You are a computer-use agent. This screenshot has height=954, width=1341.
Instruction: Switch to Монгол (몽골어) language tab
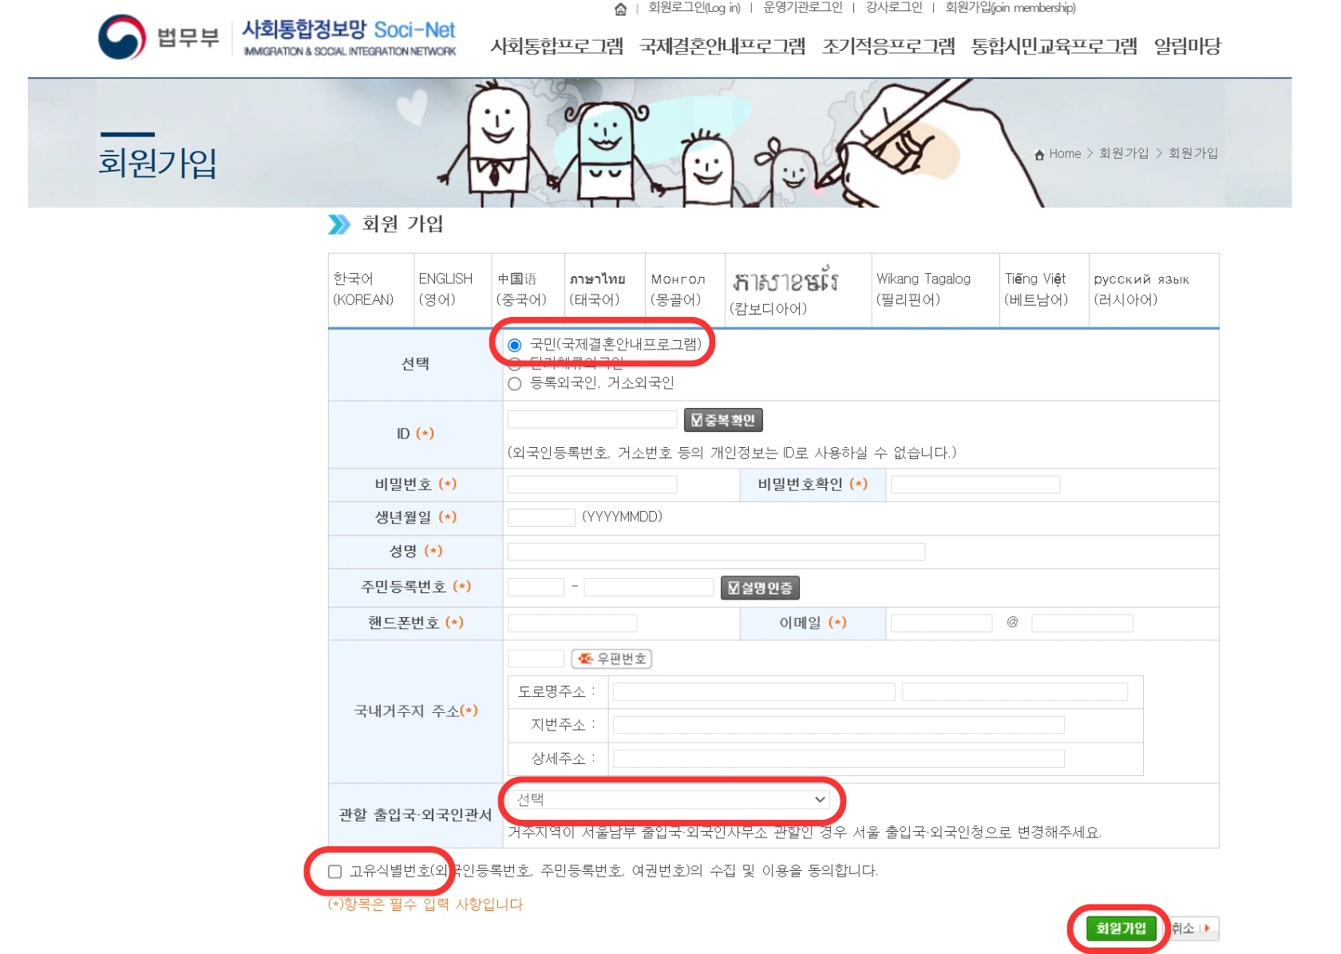(x=684, y=289)
